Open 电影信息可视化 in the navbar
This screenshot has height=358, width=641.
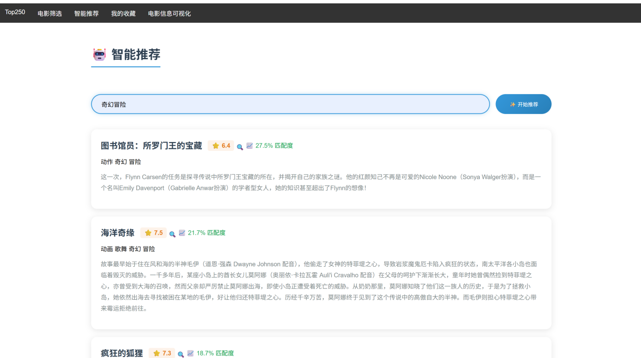coord(169,13)
